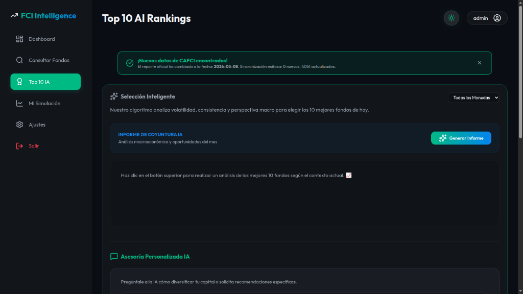Screen dimensions: 523x294
Task: Click the chart emoji after contexto actual
Action: [x=348, y=176]
